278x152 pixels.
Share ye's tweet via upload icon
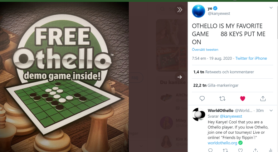tap(263, 98)
